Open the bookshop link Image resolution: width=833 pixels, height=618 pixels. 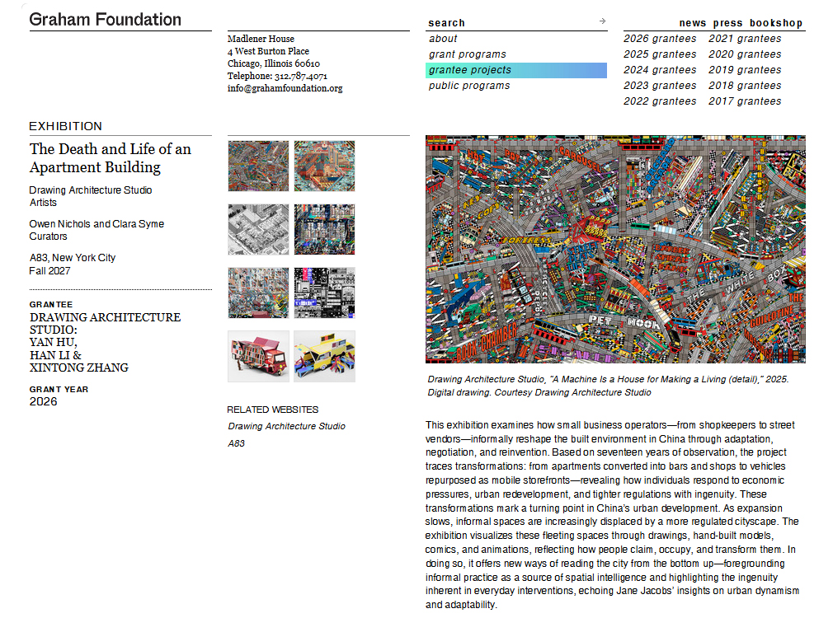pyautogui.click(x=775, y=23)
